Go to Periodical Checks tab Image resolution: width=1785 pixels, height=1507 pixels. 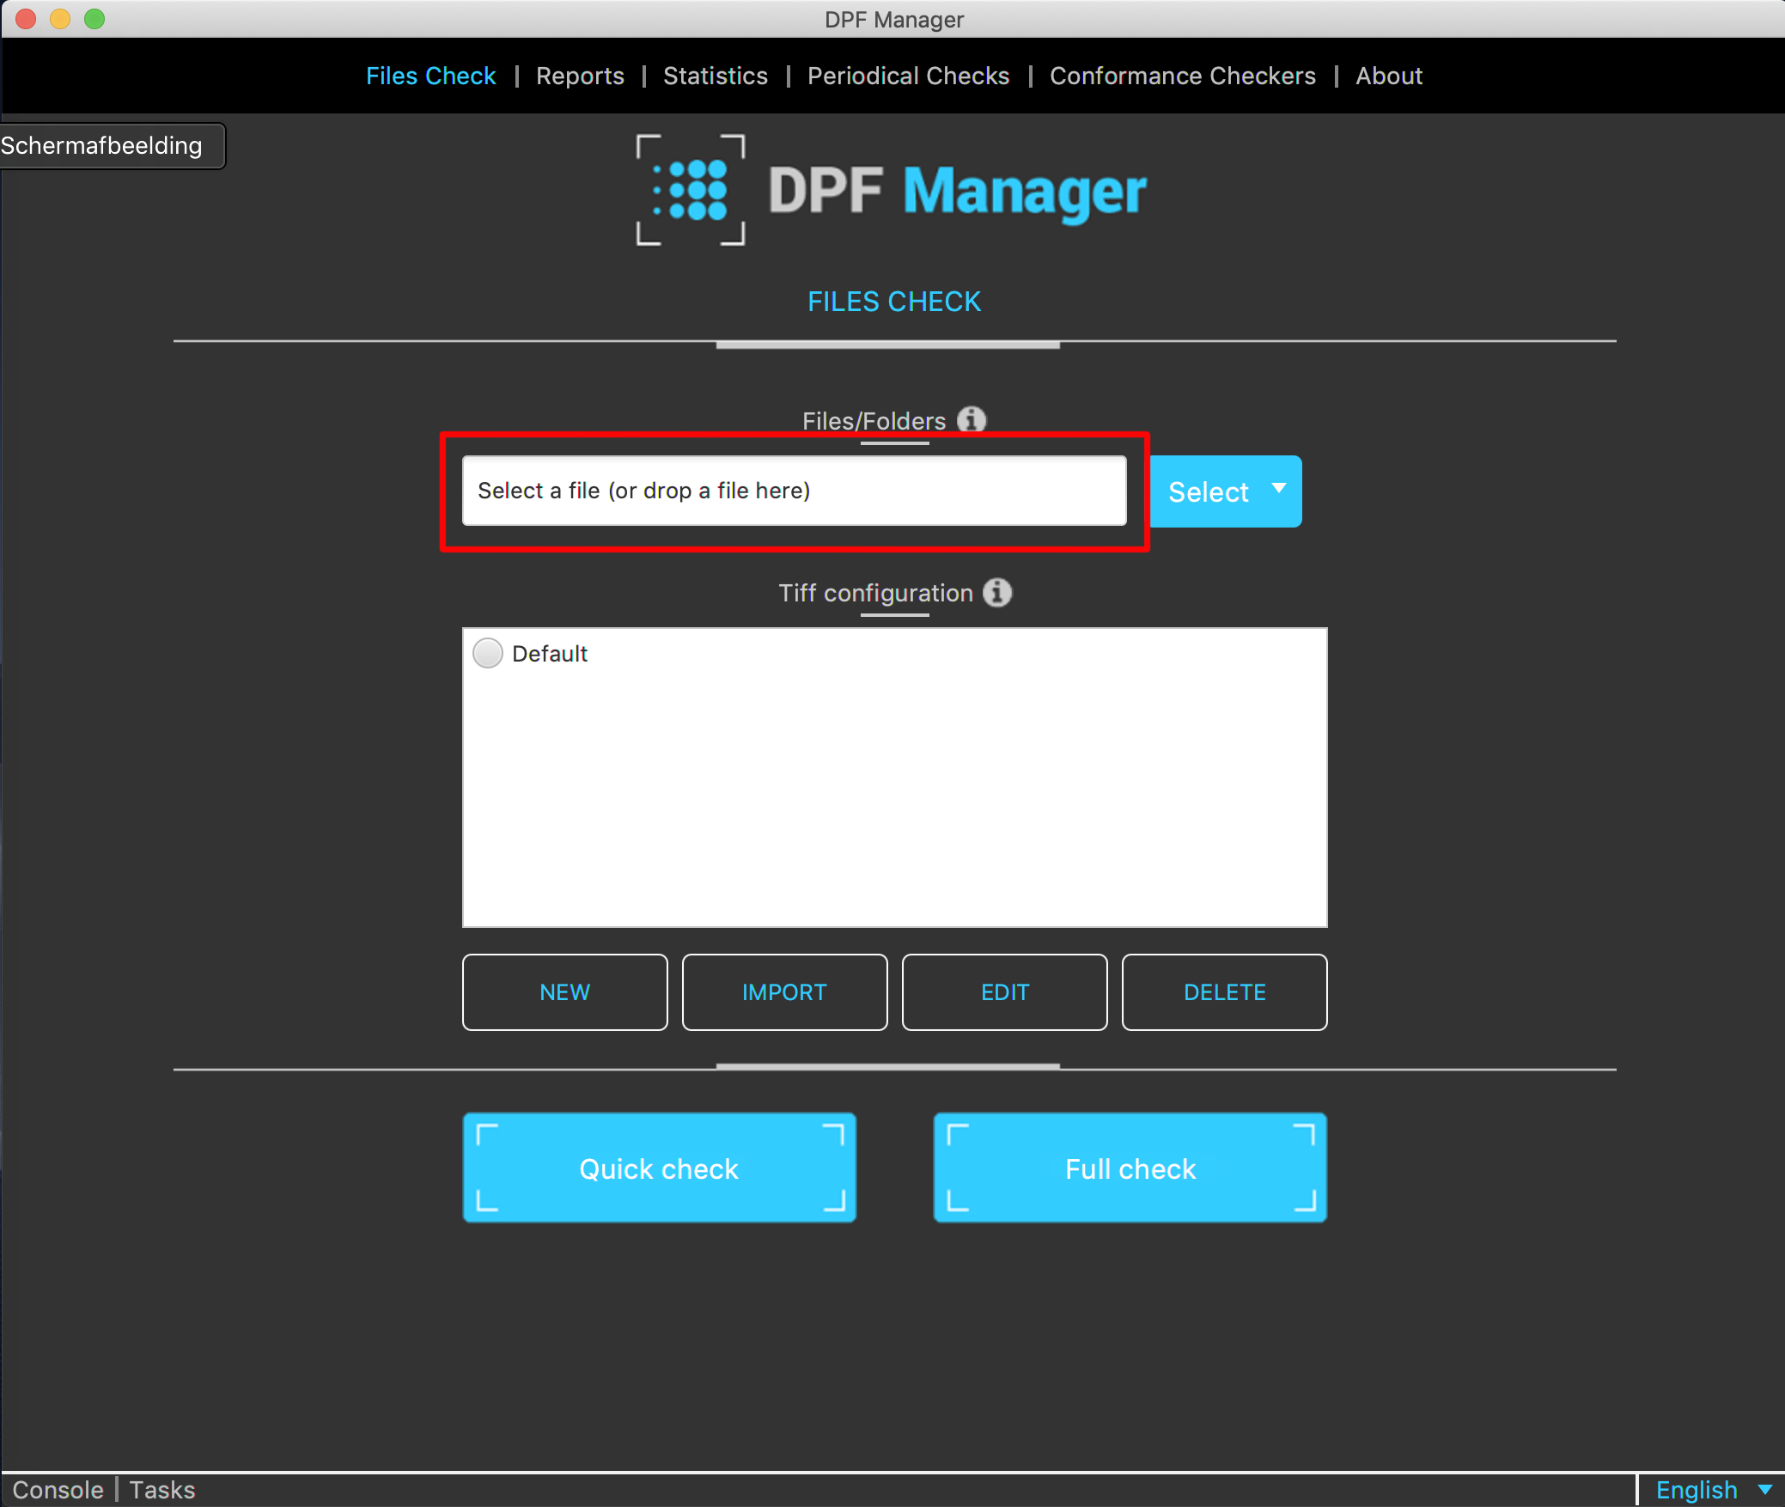click(908, 76)
